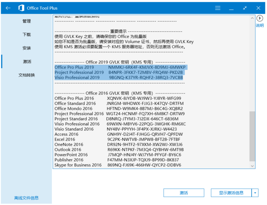The width and height of the screenshot is (267, 205).
Task: Click the Office Pro Plus 2016 key line
Action: click(x=118, y=98)
